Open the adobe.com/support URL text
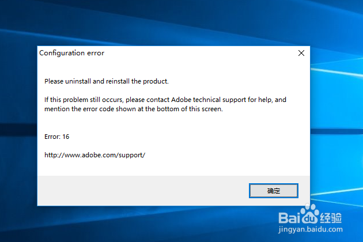The height and width of the screenshot is (242, 363). 95,155
